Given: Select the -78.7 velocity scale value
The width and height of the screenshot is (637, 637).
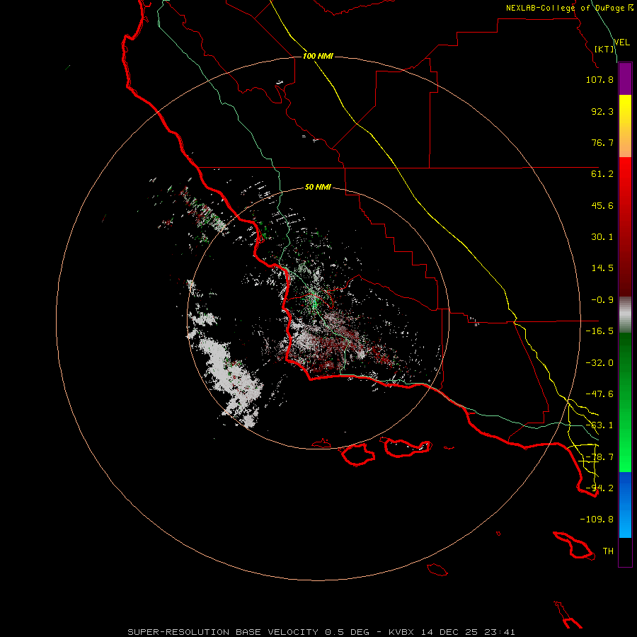Looking at the screenshot, I should (x=599, y=457).
